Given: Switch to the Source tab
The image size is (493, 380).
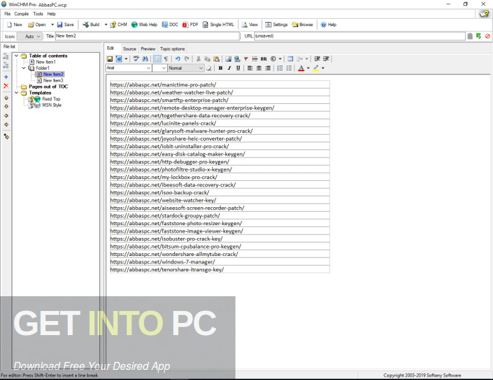Looking at the screenshot, I should (x=129, y=49).
